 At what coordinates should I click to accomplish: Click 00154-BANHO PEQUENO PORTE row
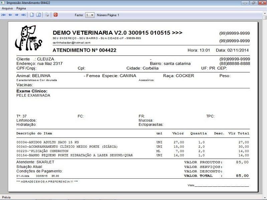click(132, 155)
